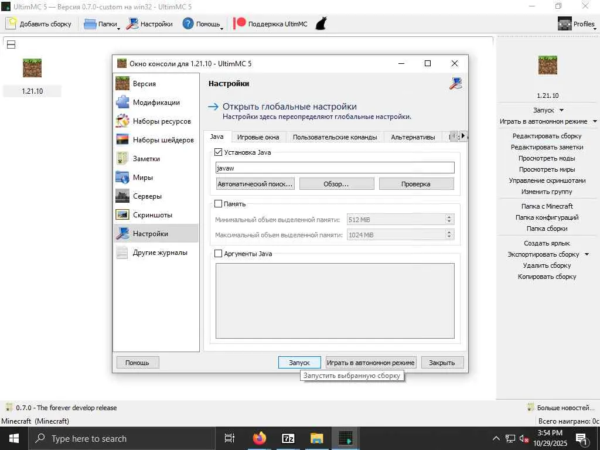This screenshot has height=450, width=600.
Task: Select Серверы in the sidebar
Action: pyautogui.click(x=156, y=196)
